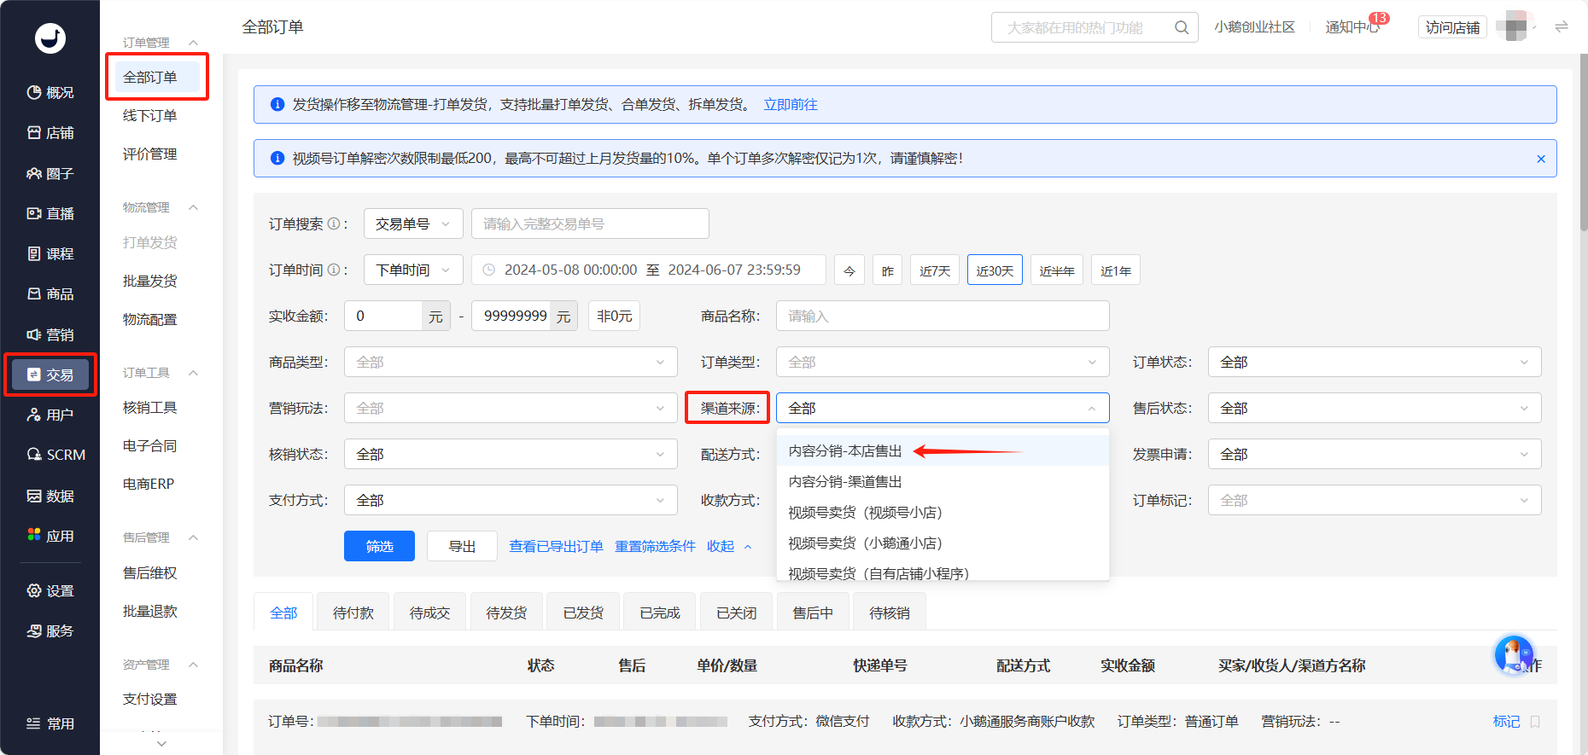Select 视频号卖货（视频号小店）option
Viewport: 1588px width, 755px height.
click(x=943, y=513)
